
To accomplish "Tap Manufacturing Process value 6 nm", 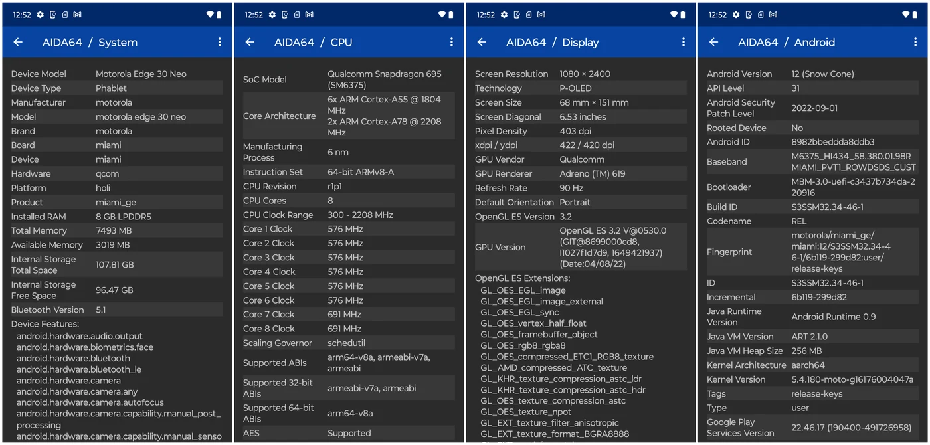I will (338, 152).
